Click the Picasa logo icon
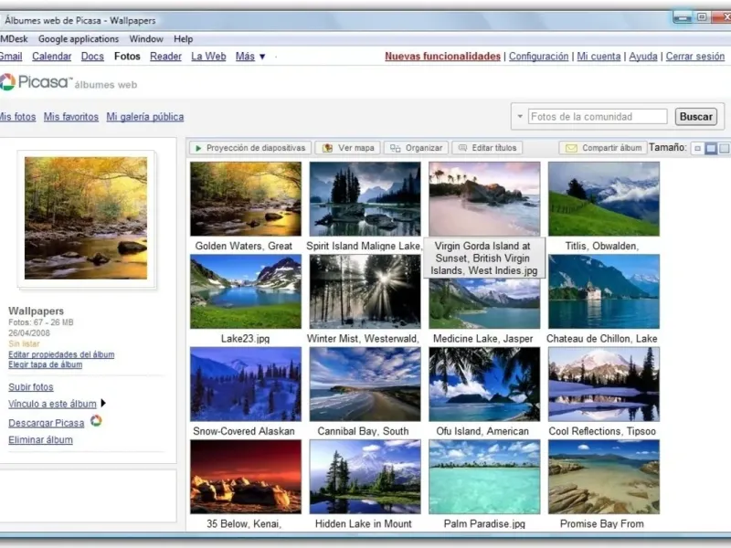 click(x=7, y=82)
